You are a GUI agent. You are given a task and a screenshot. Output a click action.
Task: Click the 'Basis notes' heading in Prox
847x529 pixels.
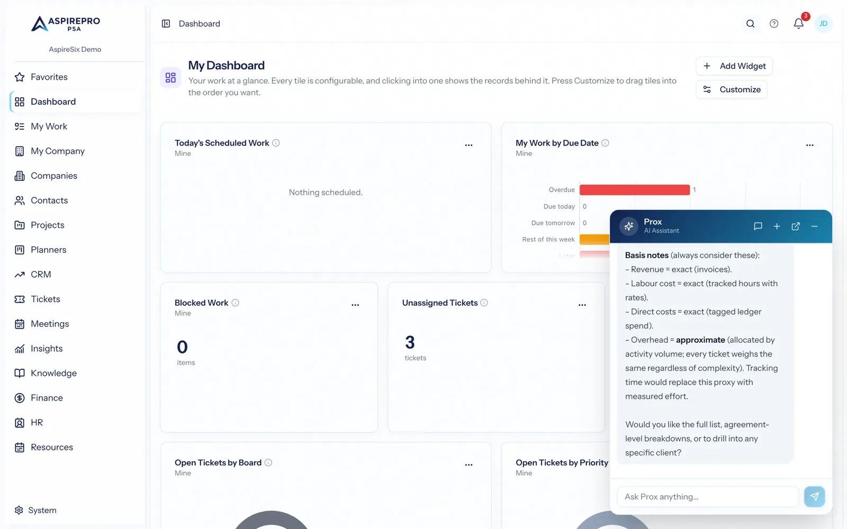pyautogui.click(x=647, y=255)
